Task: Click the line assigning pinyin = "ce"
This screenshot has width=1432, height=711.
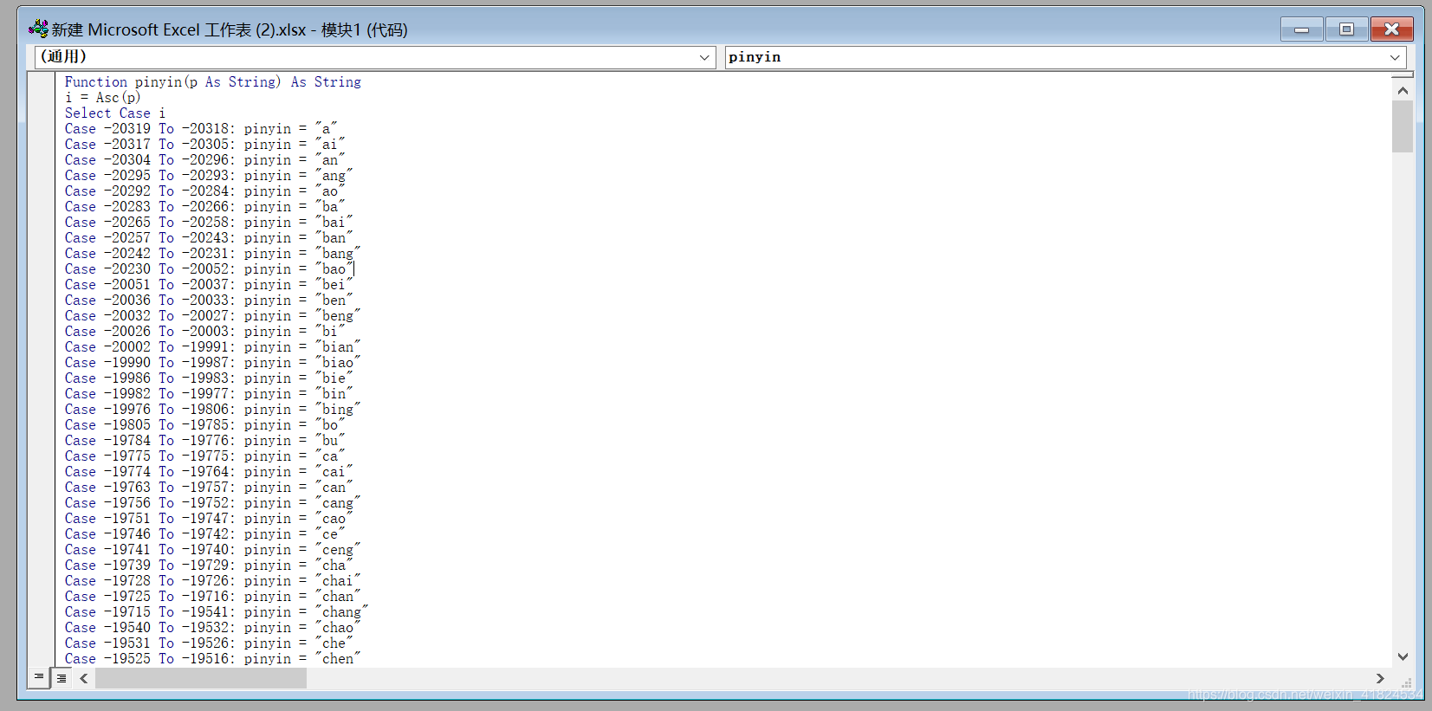Action: pos(204,534)
